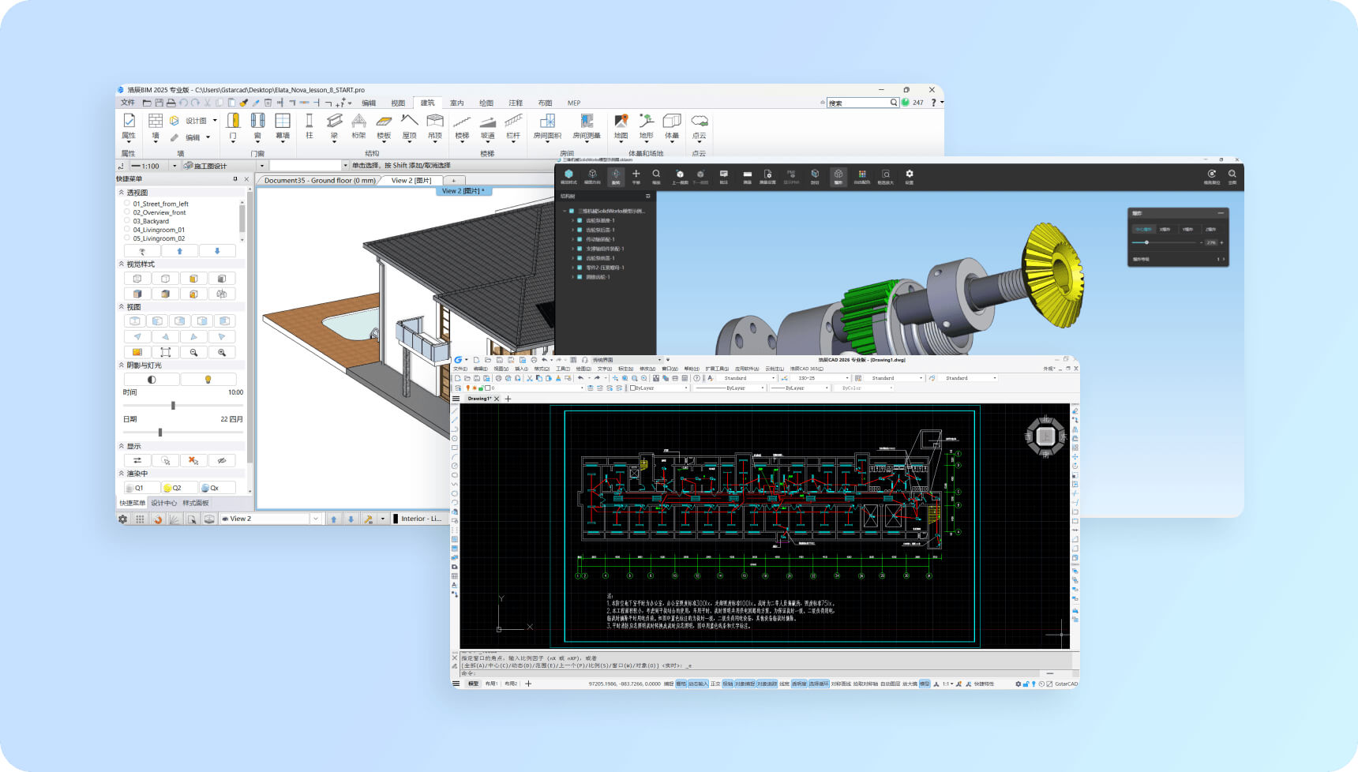
Task: Select the 地形 terrain tool
Action: click(x=647, y=126)
